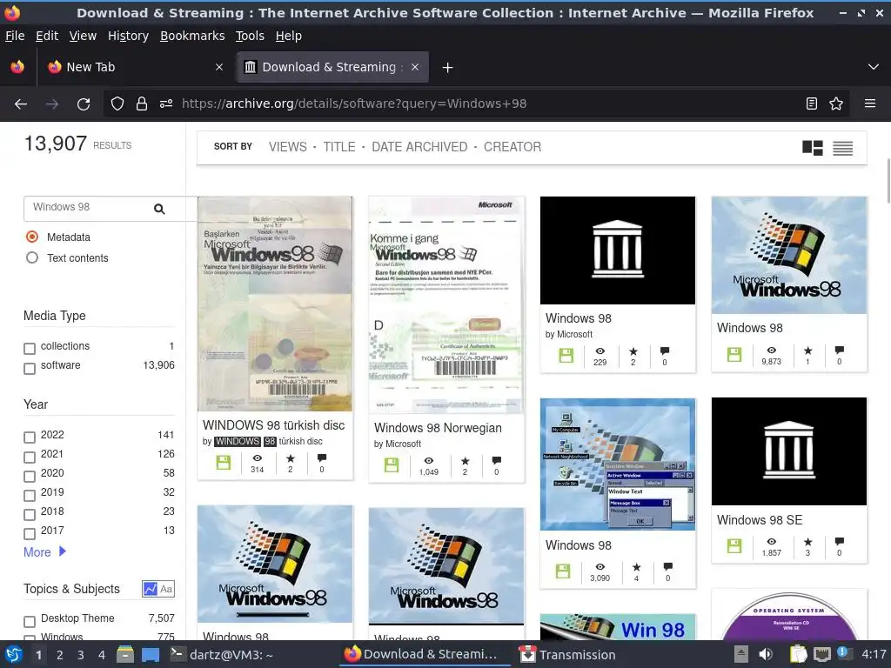Image resolution: width=891 pixels, height=668 pixels.
Task: Open the file manager taskbar icon
Action: coord(125,654)
